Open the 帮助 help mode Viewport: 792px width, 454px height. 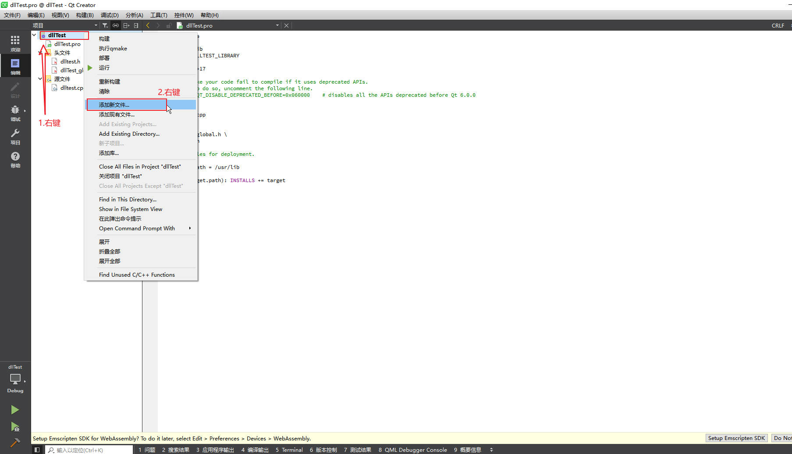click(x=15, y=159)
